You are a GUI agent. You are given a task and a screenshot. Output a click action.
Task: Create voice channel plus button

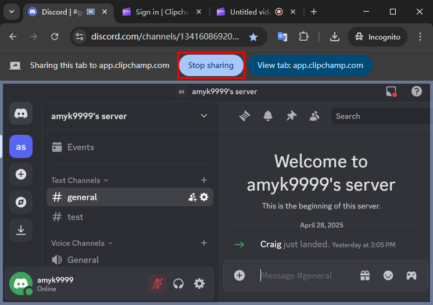click(x=204, y=243)
